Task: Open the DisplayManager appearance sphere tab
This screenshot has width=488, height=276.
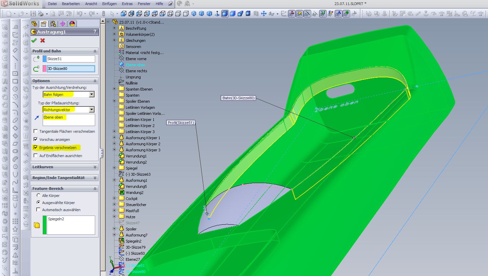Action: click(x=72, y=24)
